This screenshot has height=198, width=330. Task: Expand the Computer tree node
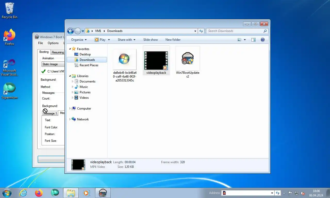70,109
